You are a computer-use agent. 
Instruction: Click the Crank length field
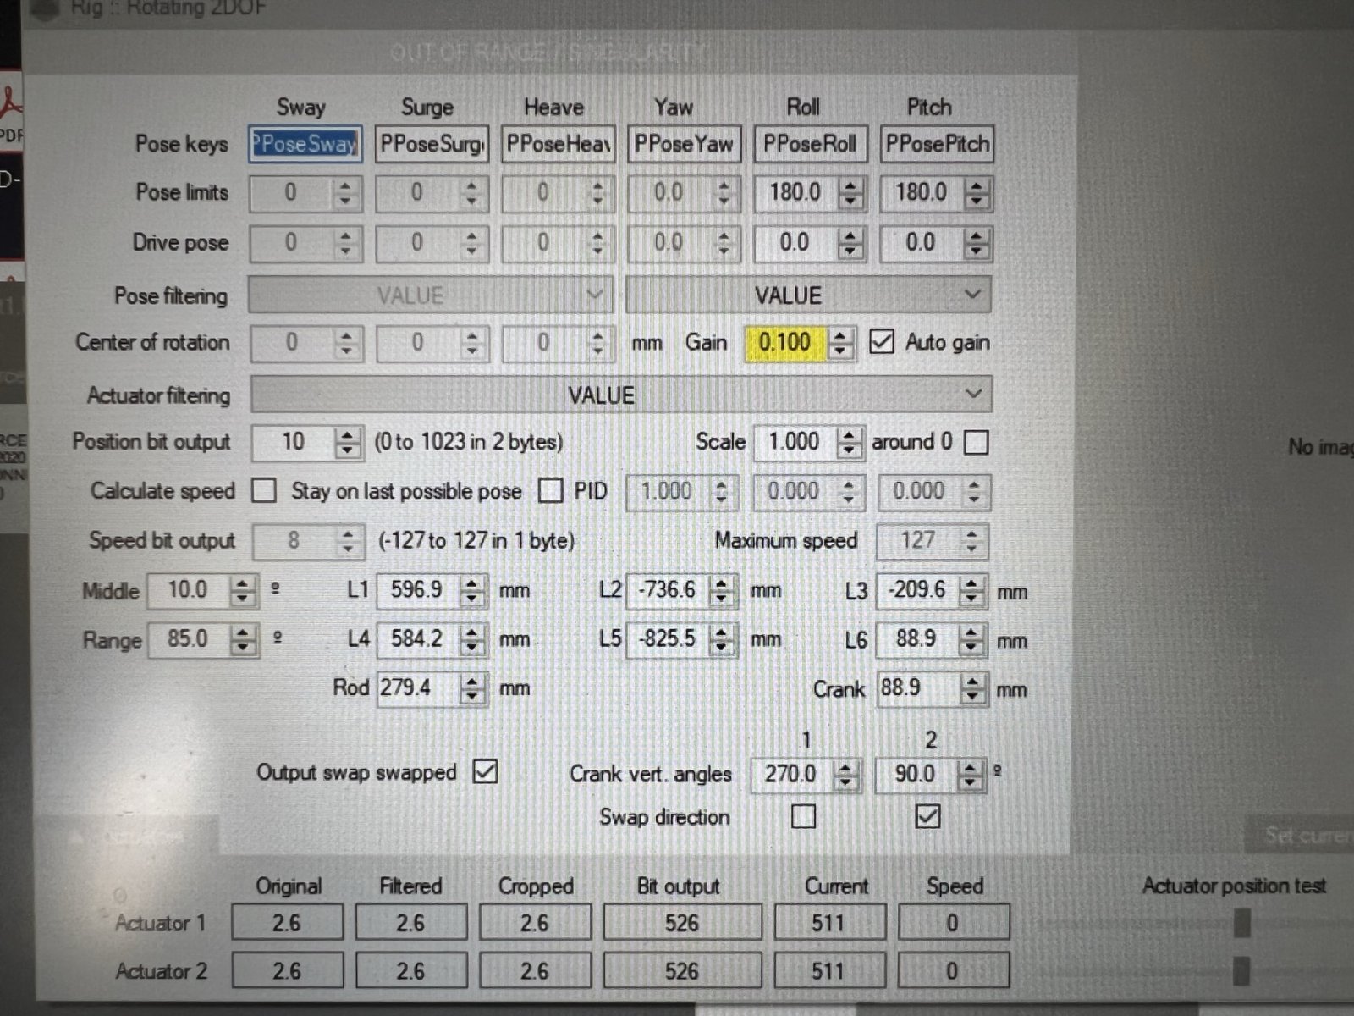(x=918, y=687)
